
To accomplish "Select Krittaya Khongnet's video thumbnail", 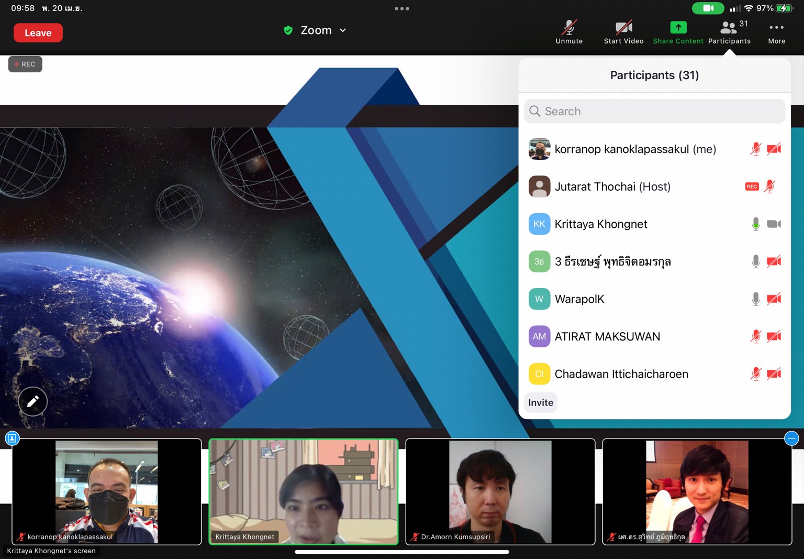I will pos(304,491).
